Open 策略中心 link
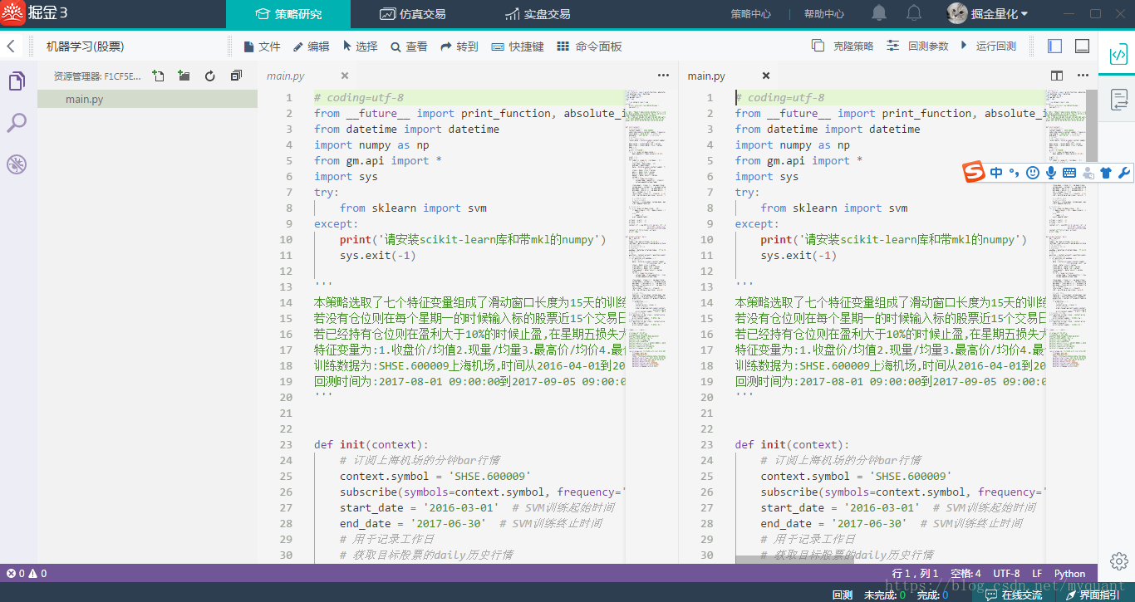This screenshot has width=1135, height=602. (751, 14)
